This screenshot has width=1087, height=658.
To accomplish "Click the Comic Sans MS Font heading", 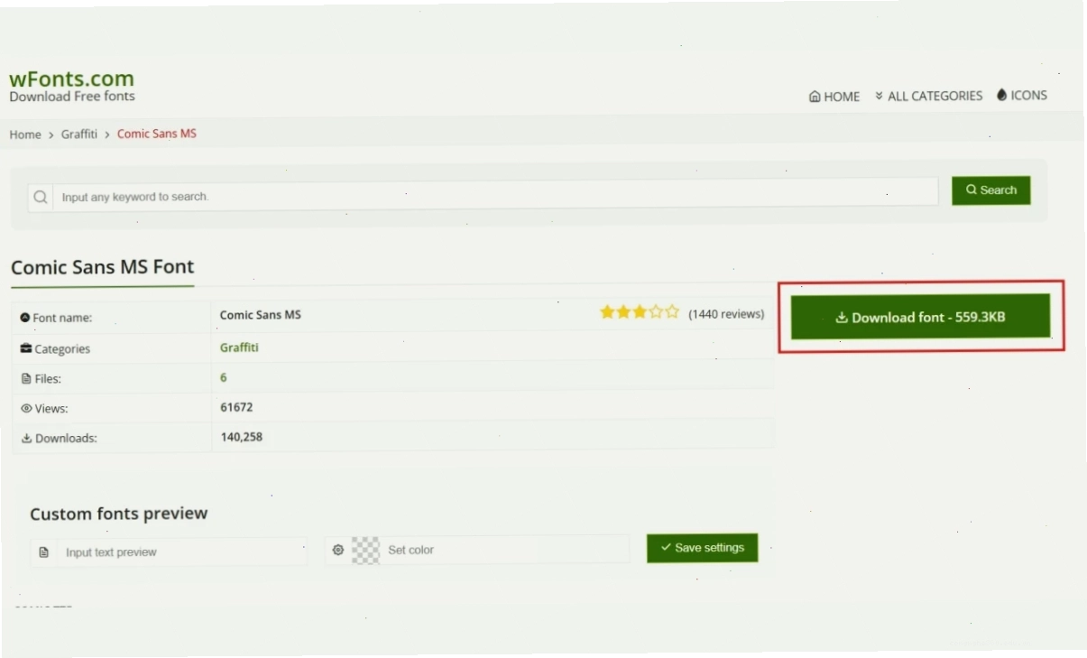I will coord(102,267).
